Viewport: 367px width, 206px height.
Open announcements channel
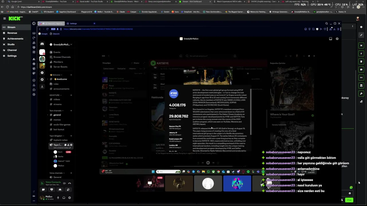pyautogui.click(x=60, y=89)
